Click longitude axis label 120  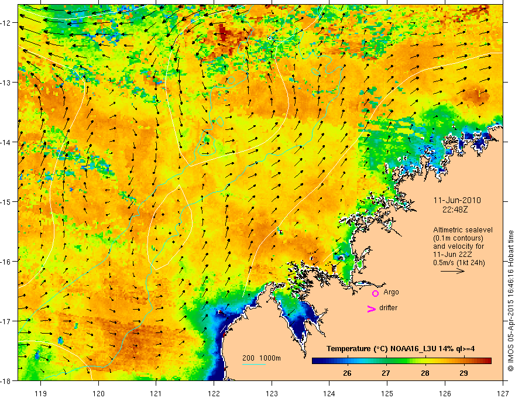[x=98, y=394]
